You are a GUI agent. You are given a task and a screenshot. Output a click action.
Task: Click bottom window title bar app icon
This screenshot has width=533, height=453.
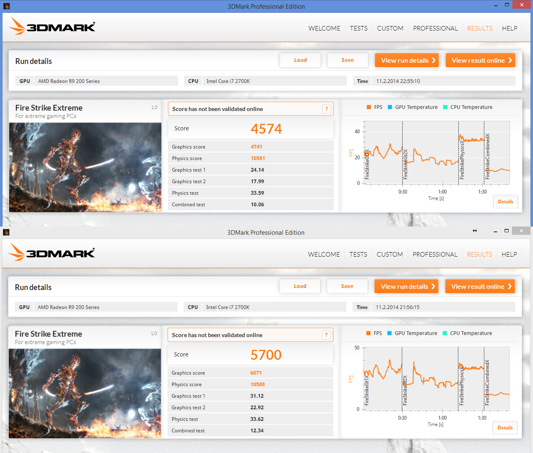(6, 232)
